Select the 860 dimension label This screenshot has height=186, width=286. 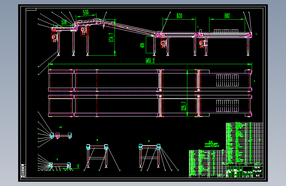[227, 16]
